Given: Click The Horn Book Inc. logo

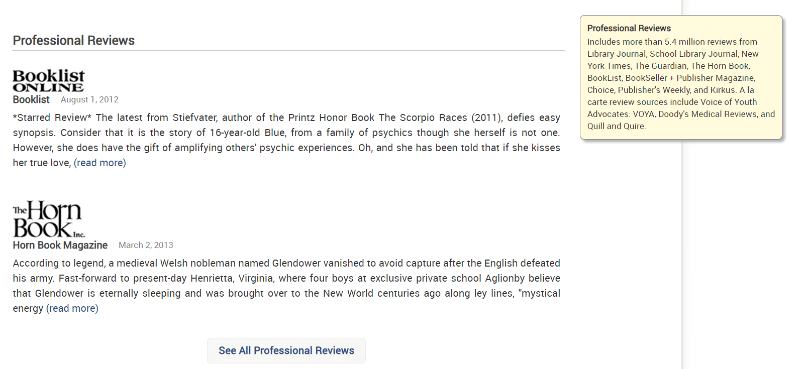Looking at the screenshot, I should coord(49,219).
